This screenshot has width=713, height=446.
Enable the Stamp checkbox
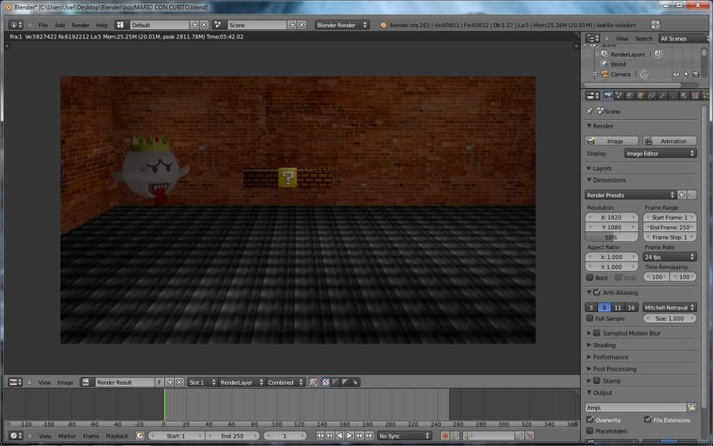tap(597, 380)
